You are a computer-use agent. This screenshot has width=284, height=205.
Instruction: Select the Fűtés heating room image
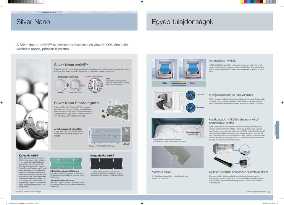tap(192, 69)
